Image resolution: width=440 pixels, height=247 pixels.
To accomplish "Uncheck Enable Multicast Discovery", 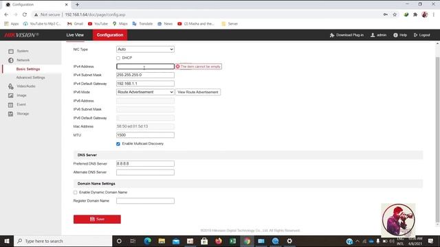I will (x=118, y=143).
